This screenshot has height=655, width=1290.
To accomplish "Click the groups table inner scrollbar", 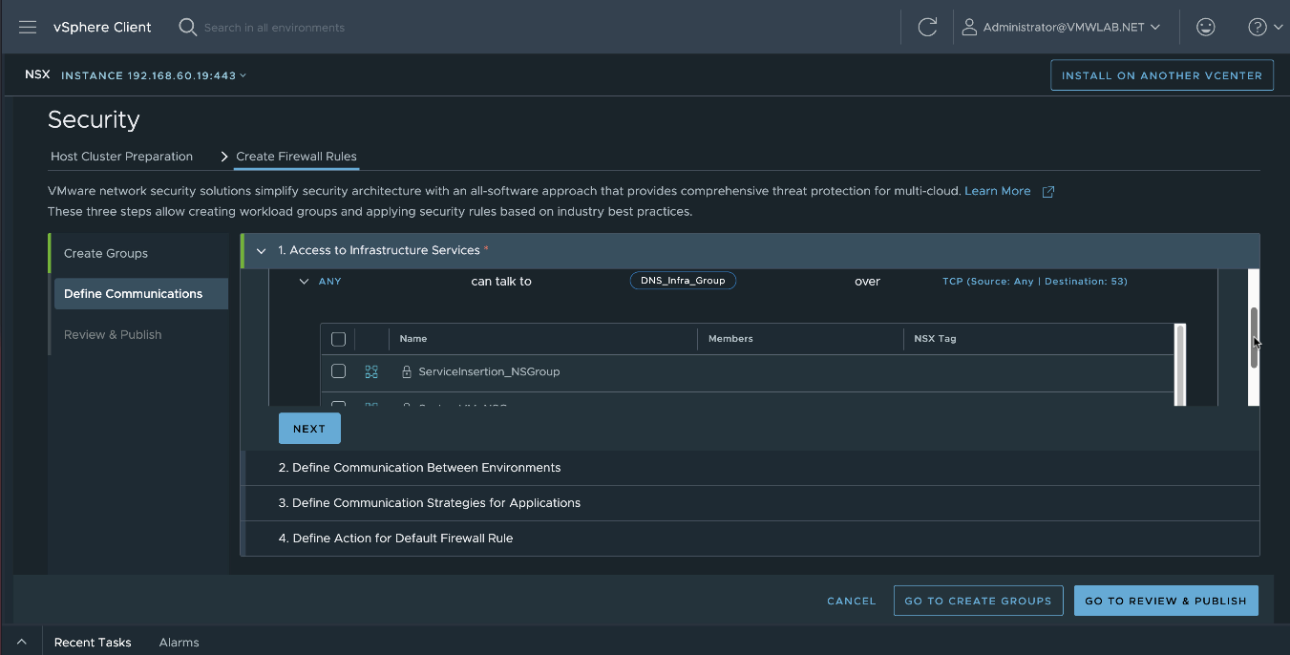I will pos(1180,365).
